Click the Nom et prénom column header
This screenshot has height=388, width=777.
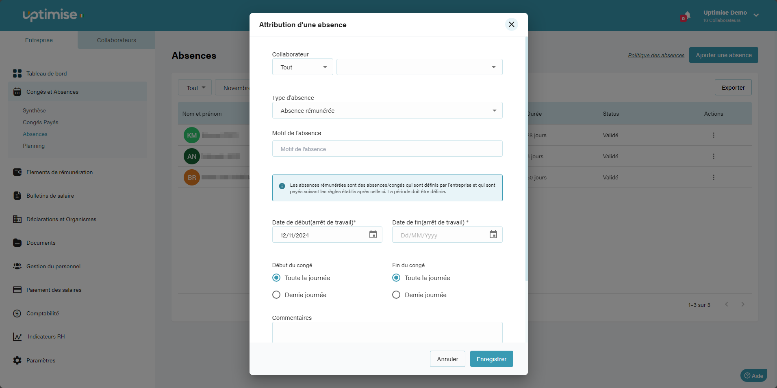(x=202, y=114)
